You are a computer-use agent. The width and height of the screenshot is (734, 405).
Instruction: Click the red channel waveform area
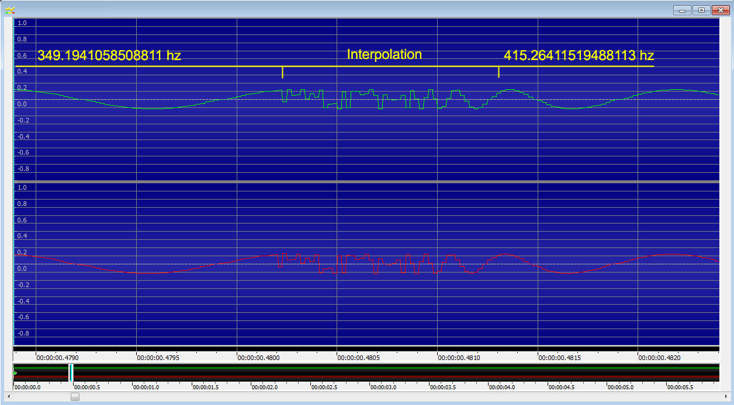366,264
